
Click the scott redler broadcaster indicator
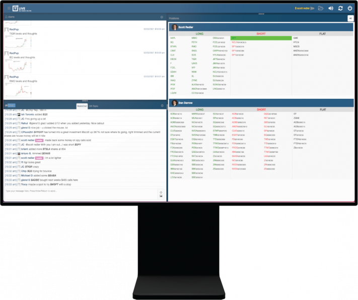coord(305,8)
